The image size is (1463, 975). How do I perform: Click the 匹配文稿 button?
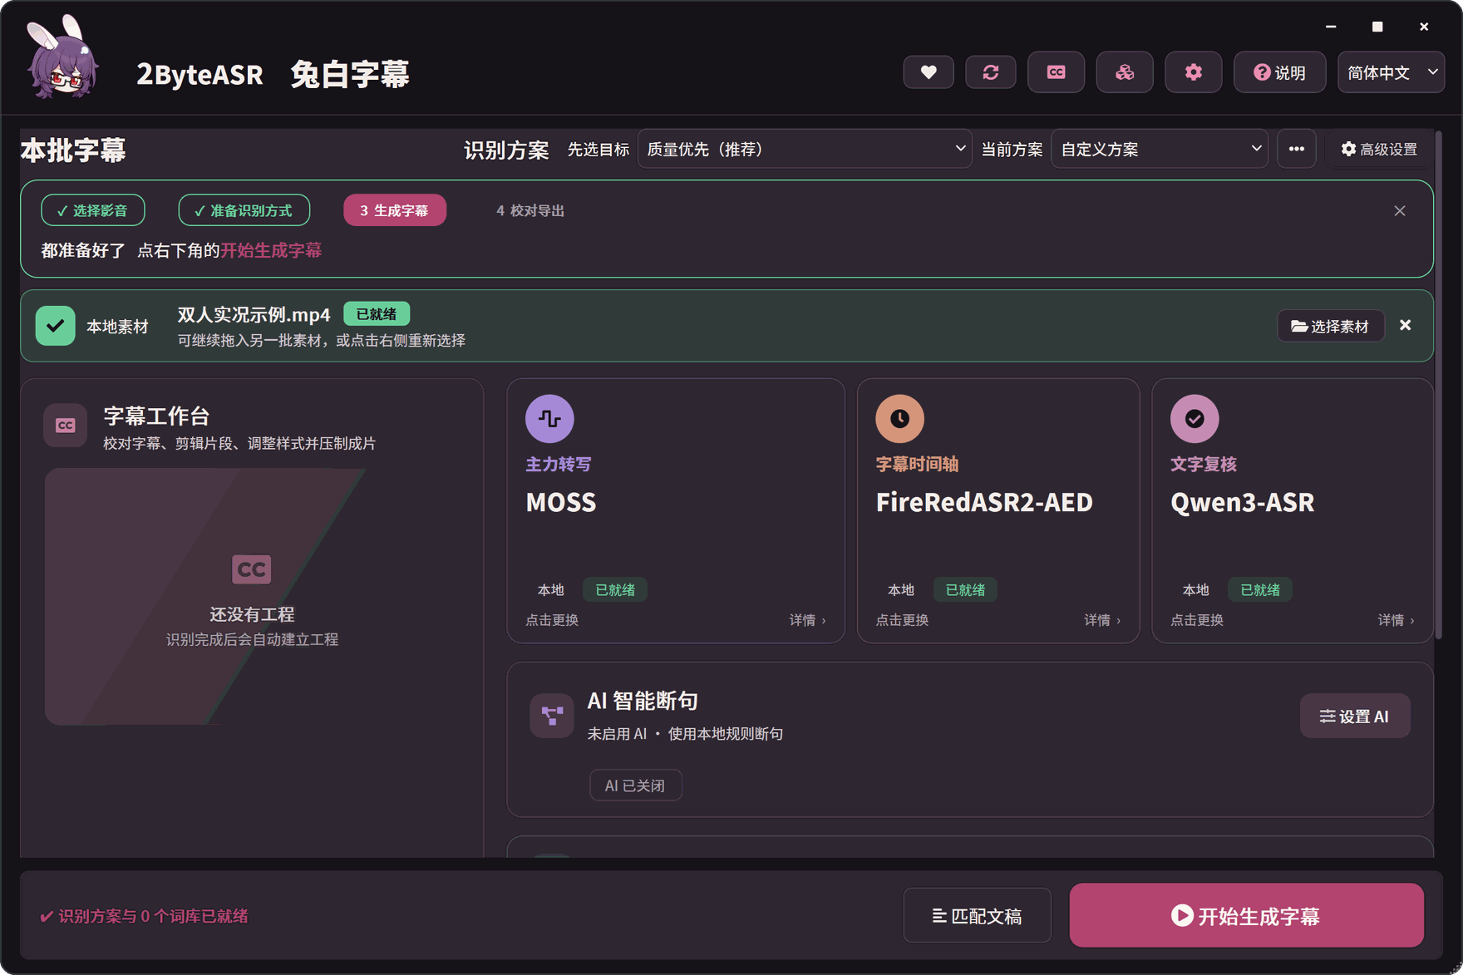click(978, 915)
